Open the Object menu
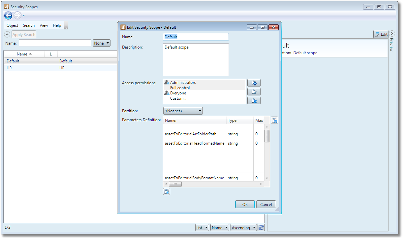This screenshot has height=239, width=403. tap(13, 25)
